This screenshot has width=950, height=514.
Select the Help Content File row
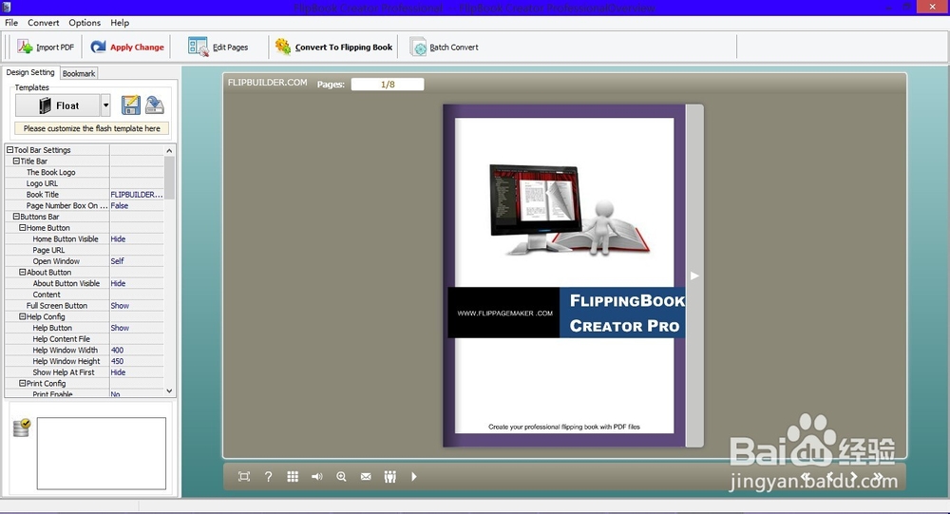pos(85,339)
